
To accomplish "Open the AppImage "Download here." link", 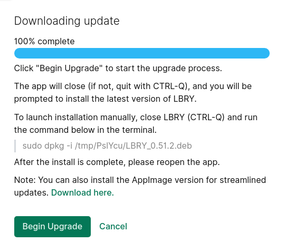I will pyautogui.click(x=82, y=192).
